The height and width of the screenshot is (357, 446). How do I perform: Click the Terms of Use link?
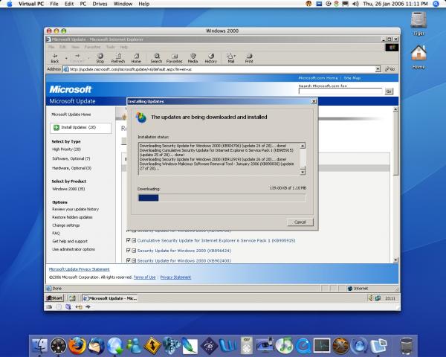click(144, 277)
